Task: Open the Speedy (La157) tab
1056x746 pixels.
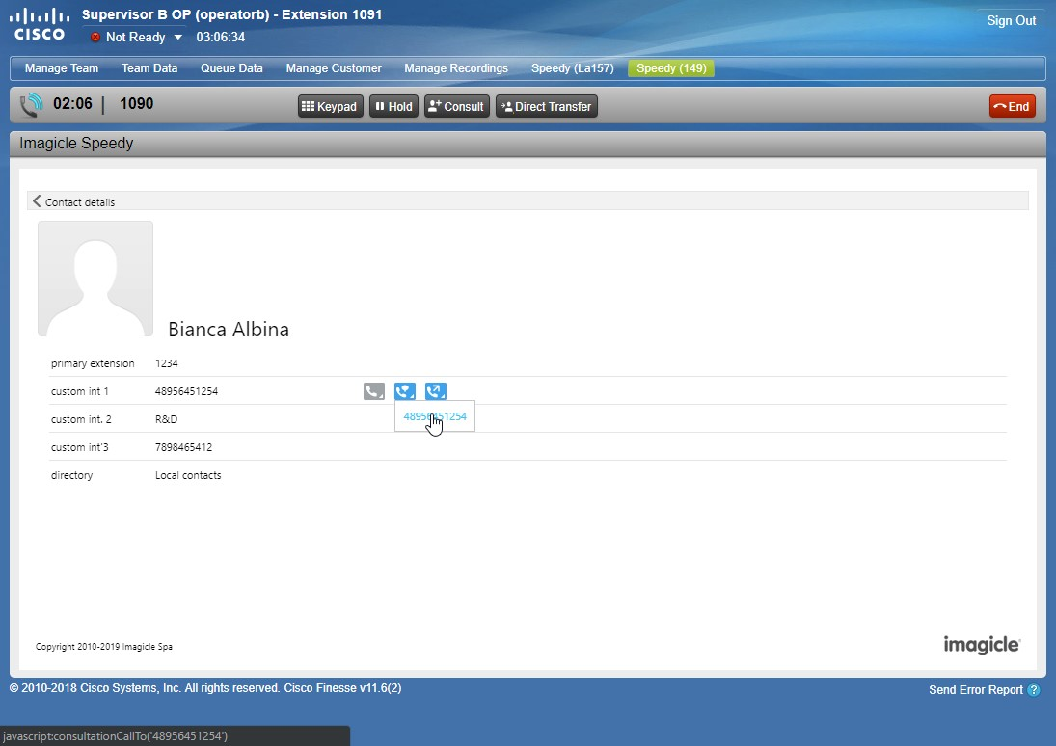Action: tap(573, 68)
